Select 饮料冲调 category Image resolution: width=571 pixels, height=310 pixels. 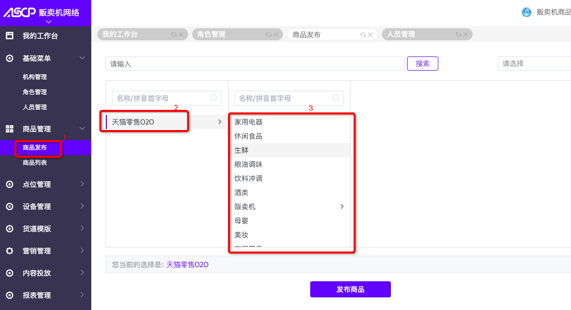click(289, 178)
